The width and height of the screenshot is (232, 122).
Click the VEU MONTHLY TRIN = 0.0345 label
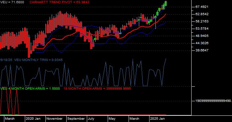(38, 60)
